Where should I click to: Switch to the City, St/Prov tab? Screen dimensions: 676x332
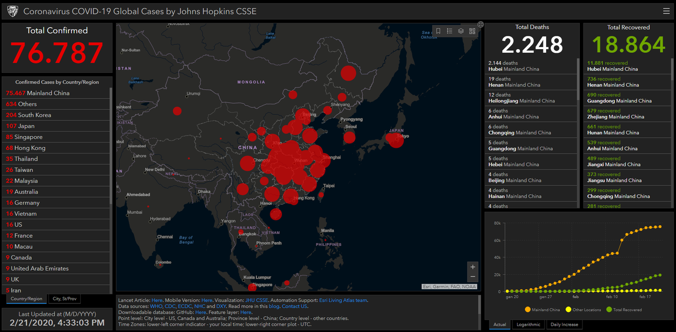pos(65,299)
